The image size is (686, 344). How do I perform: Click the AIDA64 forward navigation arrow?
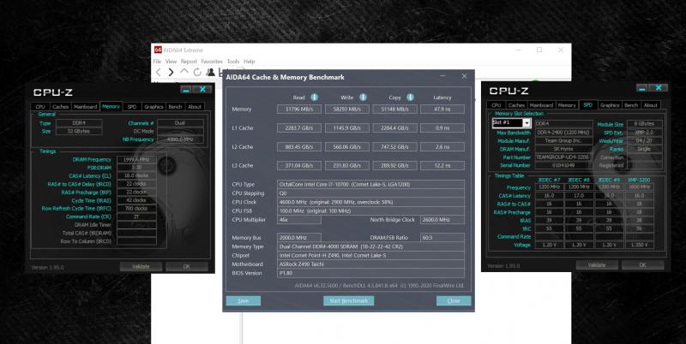(x=170, y=73)
